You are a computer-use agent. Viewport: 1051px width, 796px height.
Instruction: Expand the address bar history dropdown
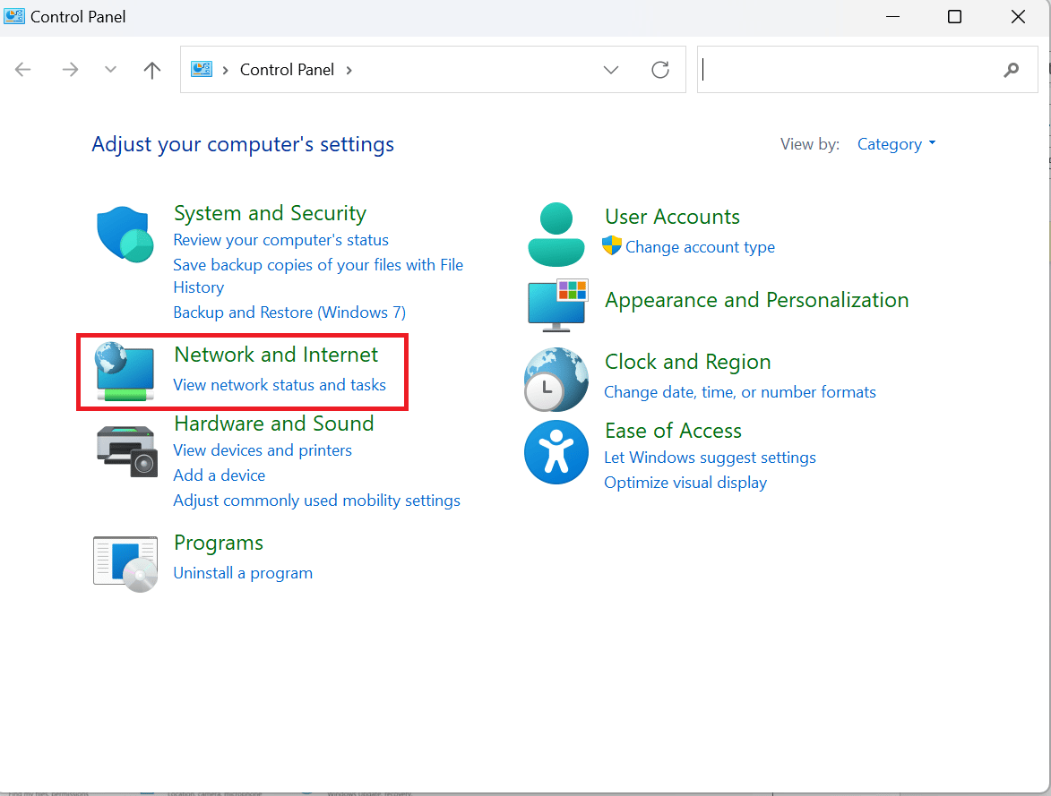coord(611,70)
